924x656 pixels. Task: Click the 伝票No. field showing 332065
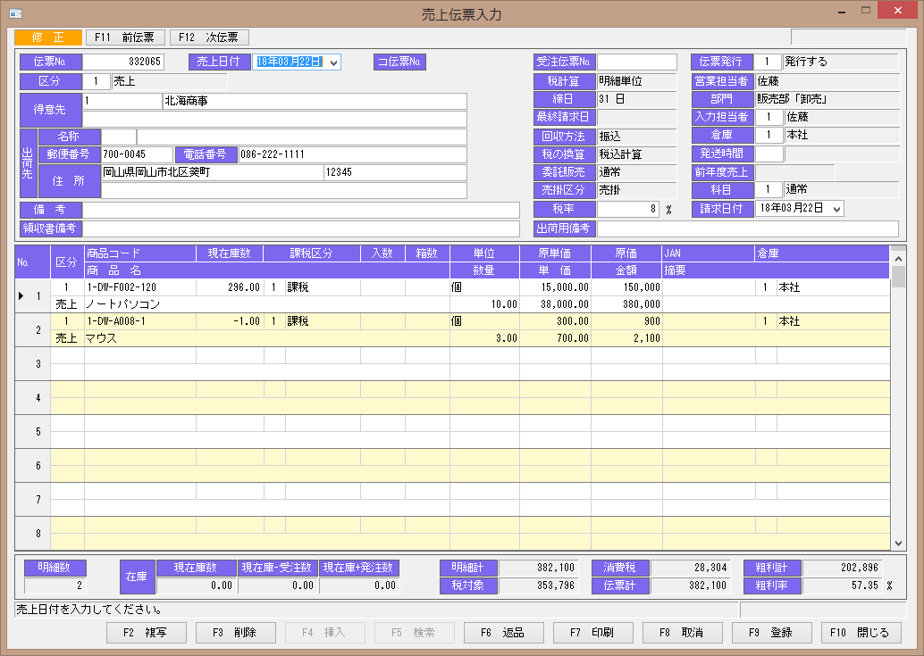click(x=123, y=62)
